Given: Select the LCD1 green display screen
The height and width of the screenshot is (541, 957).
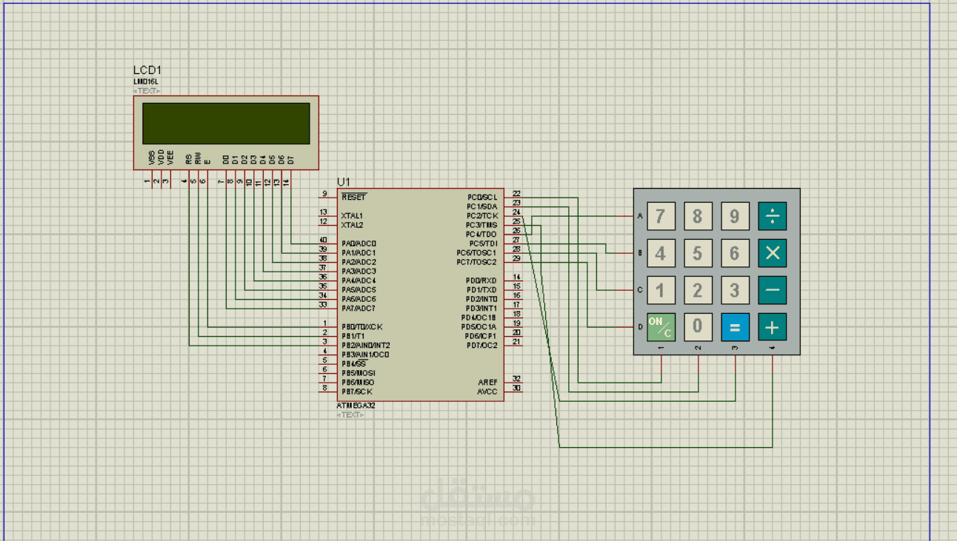Looking at the screenshot, I should pos(226,123).
